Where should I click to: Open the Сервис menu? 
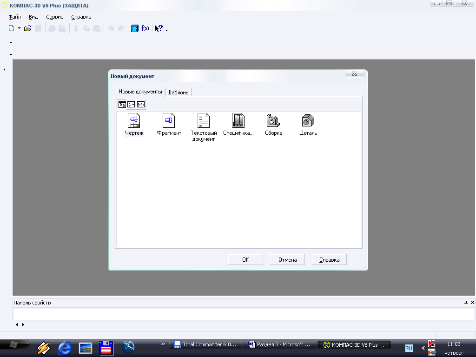(54, 17)
